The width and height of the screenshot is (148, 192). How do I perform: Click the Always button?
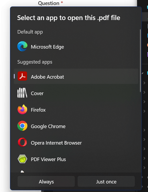[46, 181]
